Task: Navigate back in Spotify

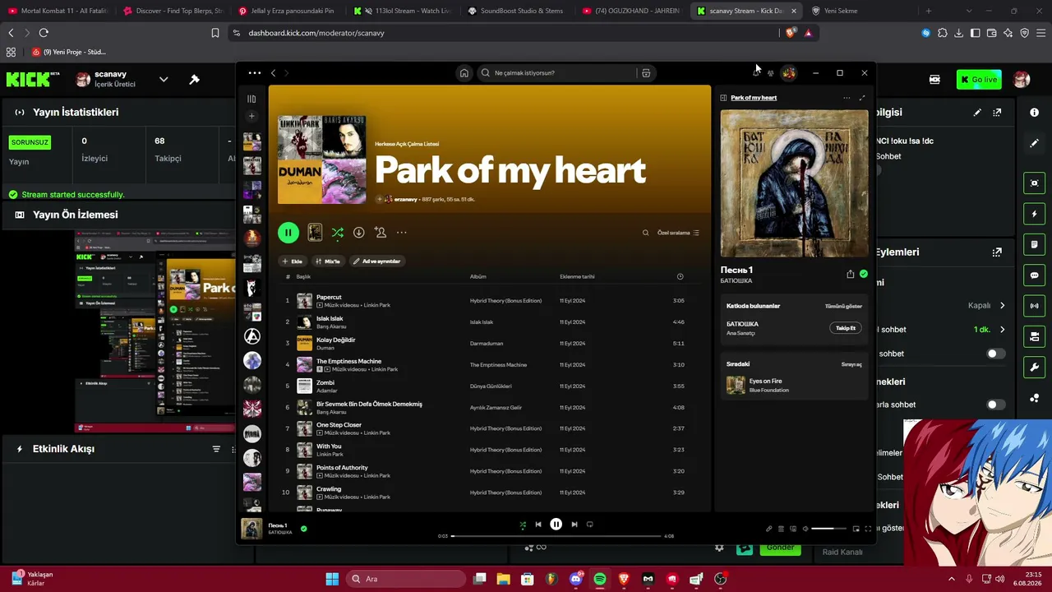Action: tap(274, 73)
